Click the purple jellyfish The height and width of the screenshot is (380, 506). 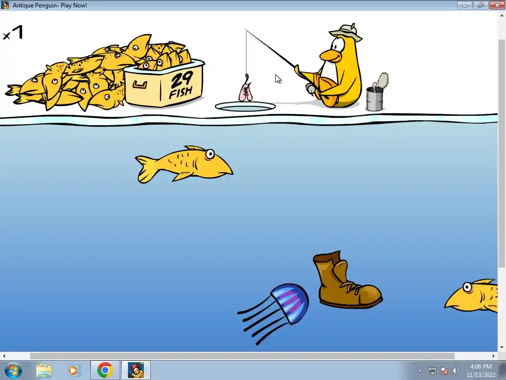pos(273,313)
